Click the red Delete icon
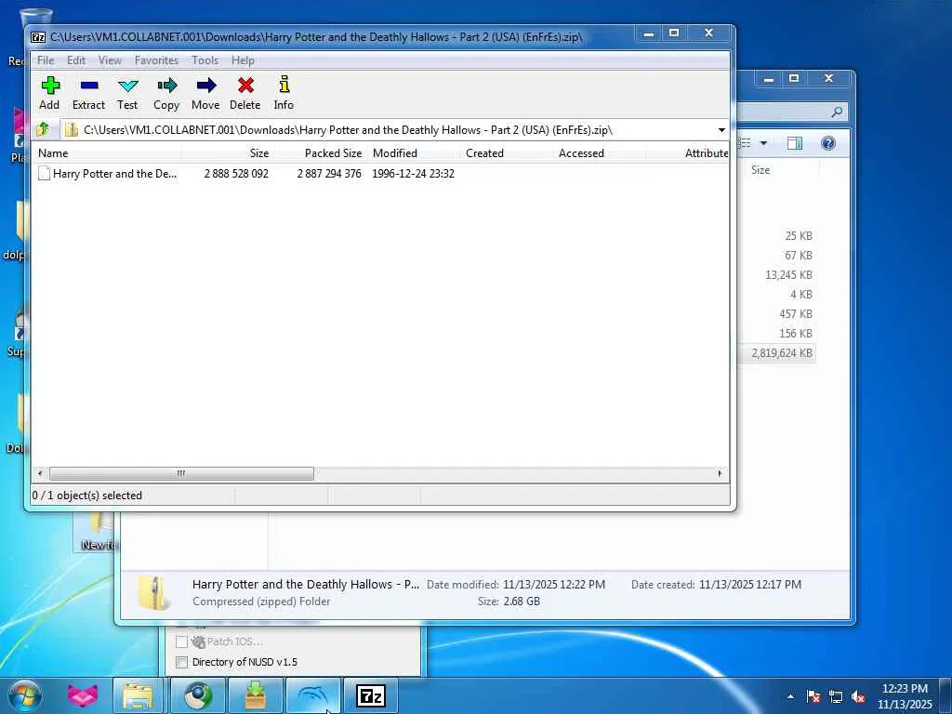Viewport: 952px width, 714px height. pos(245,93)
